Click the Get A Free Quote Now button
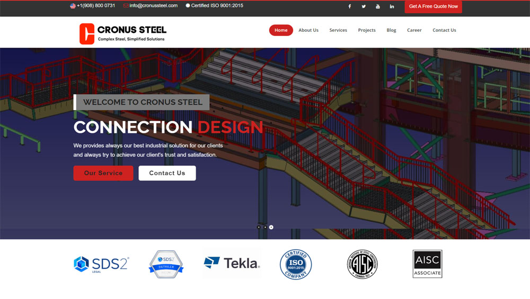This screenshot has height=299, width=530. [x=433, y=6]
